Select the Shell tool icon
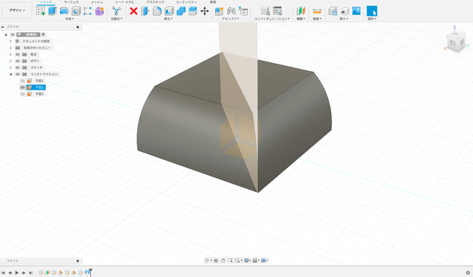 coord(169,11)
